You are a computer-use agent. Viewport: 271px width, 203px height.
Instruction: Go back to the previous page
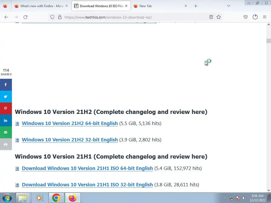coord(6,17)
